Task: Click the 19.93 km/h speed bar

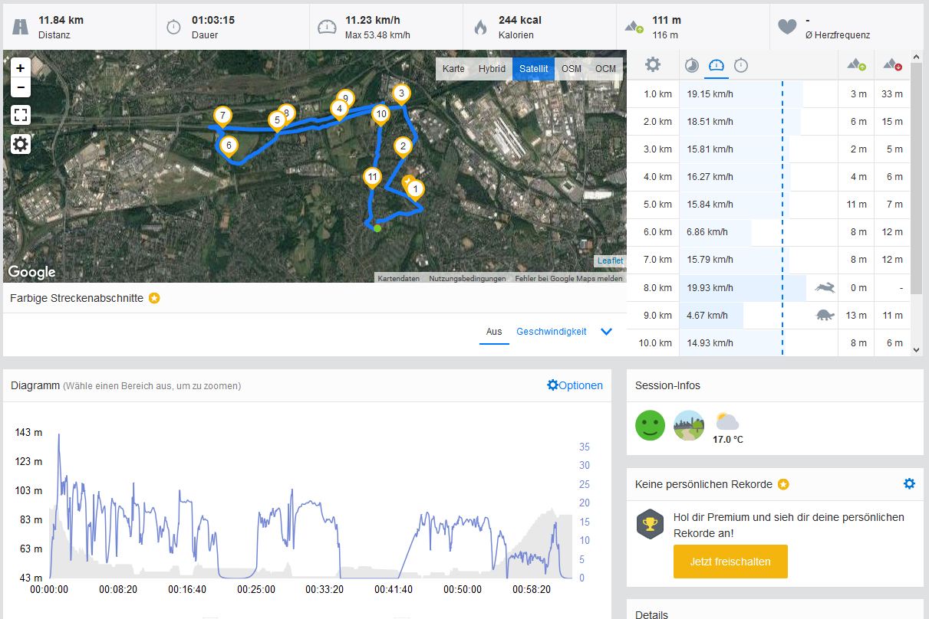Action: point(743,287)
